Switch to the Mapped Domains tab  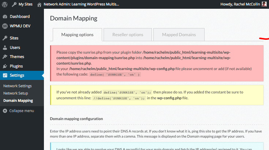coord(179,35)
